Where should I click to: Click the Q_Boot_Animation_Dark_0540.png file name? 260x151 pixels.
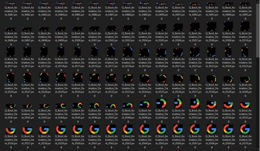point(245,90)
